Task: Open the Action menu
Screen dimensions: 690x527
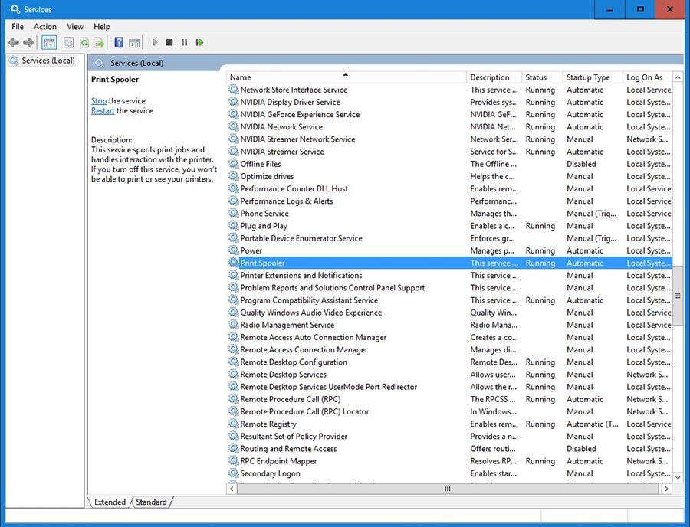Action: 45,27
